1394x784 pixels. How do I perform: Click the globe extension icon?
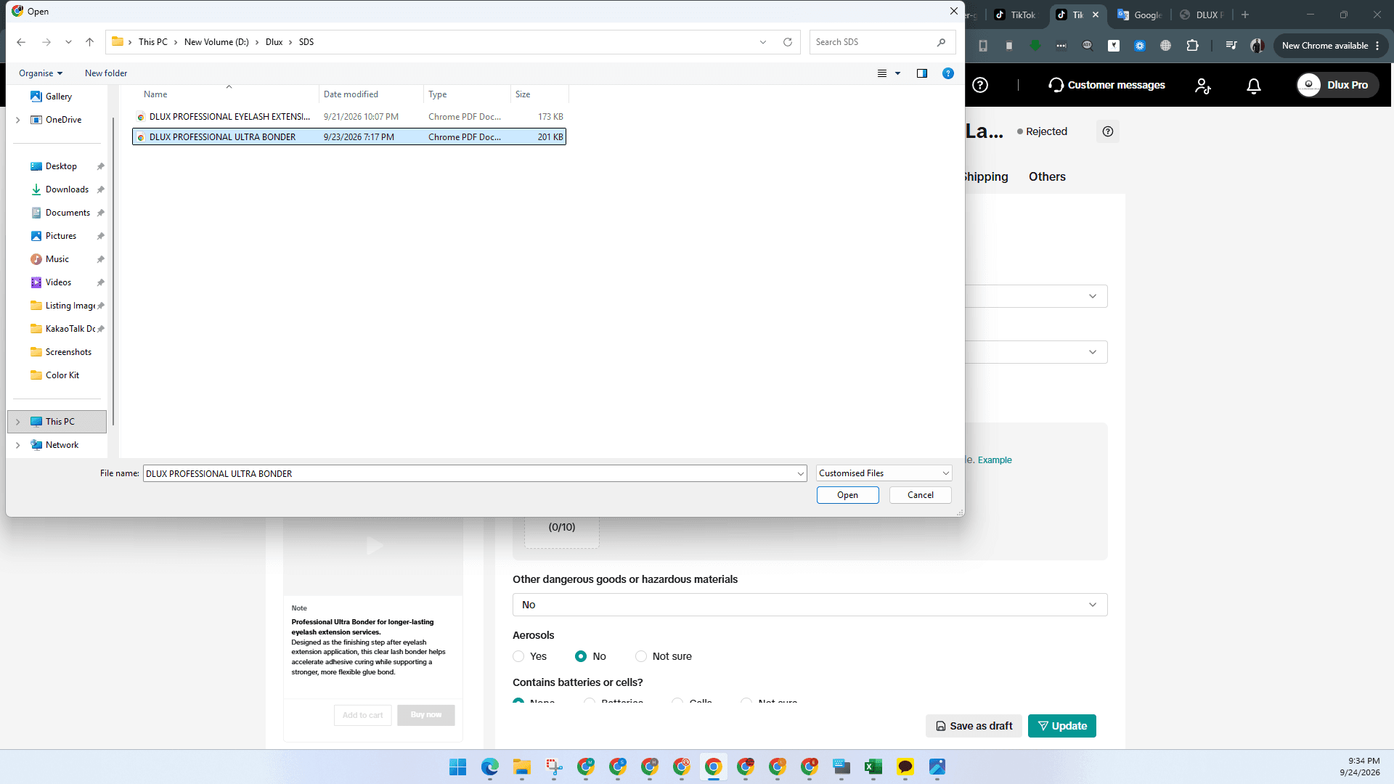point(1165,46)
